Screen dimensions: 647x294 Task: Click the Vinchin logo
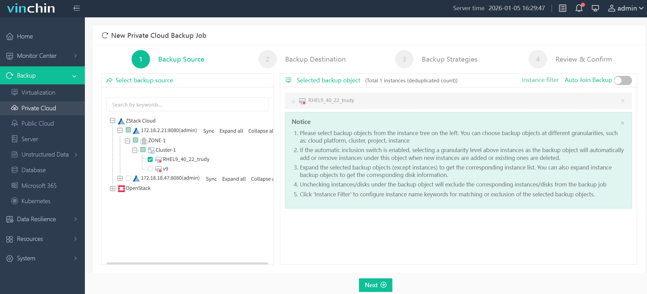31,8
